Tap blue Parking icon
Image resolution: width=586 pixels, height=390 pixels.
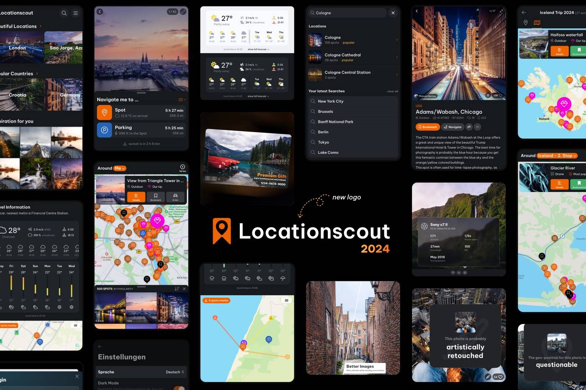104,130
